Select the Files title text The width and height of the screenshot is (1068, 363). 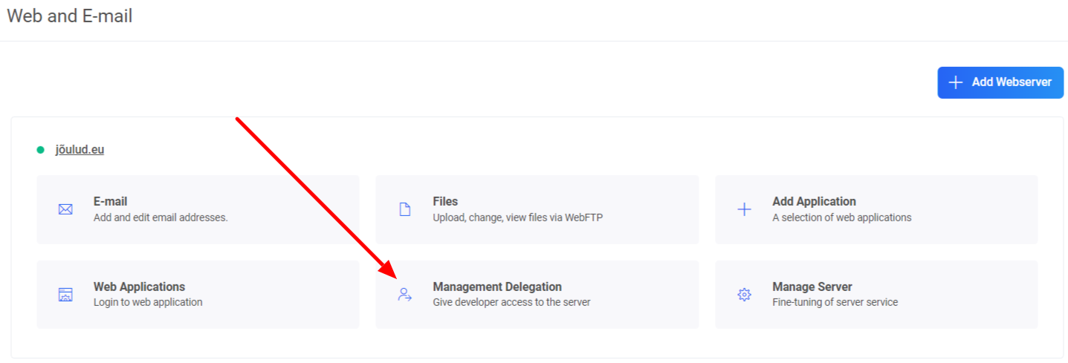tap(445, 201)
